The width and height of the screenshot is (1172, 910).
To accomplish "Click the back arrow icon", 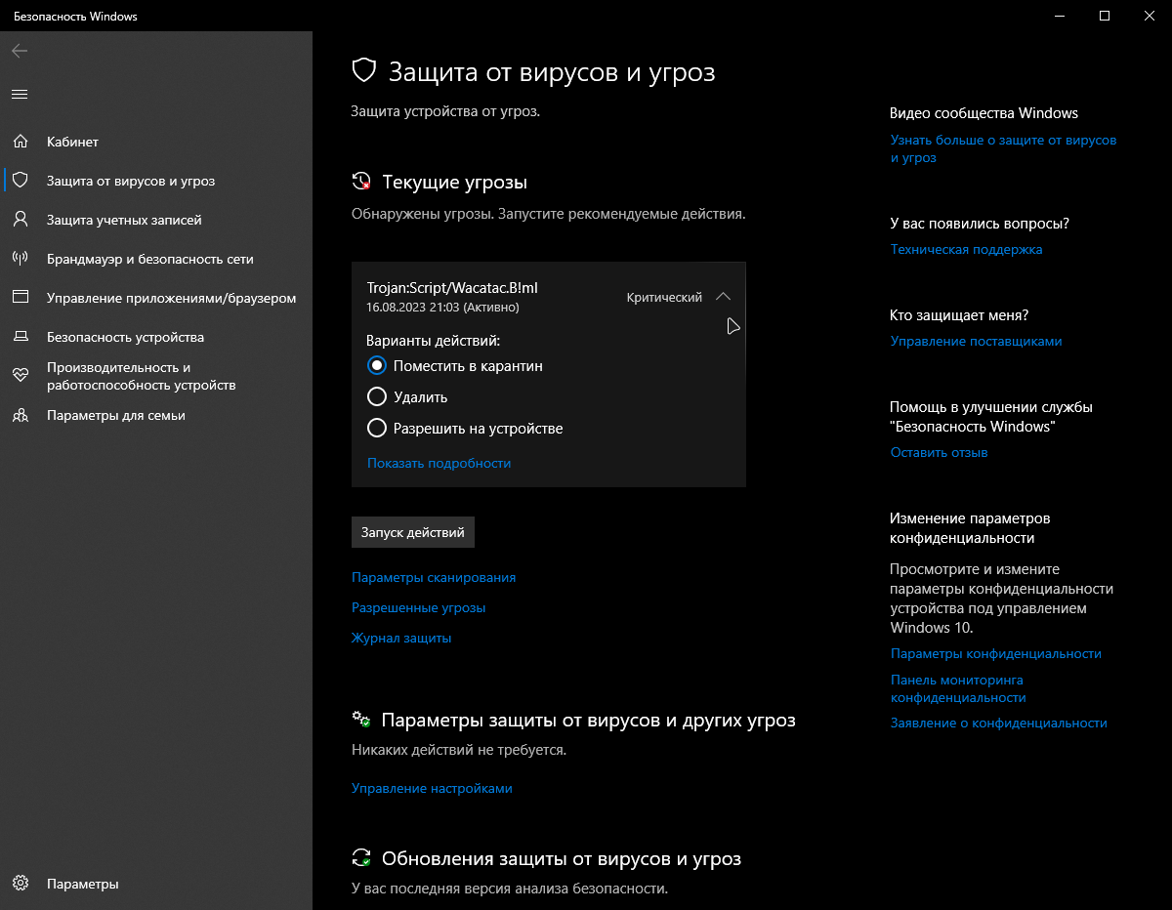I will click(x=20, y=51).
